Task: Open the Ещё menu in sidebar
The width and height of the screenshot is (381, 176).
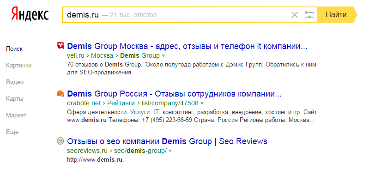Action: pyautogui.click(x=12, y=132)
